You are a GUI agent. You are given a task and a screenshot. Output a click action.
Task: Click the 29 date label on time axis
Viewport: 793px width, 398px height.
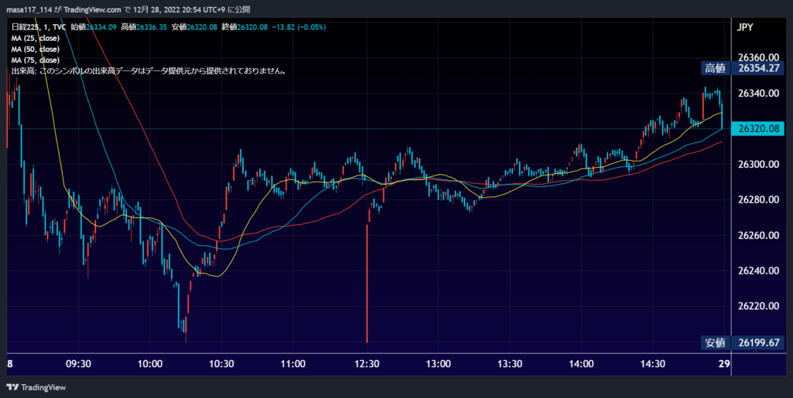tap(724, 364)
